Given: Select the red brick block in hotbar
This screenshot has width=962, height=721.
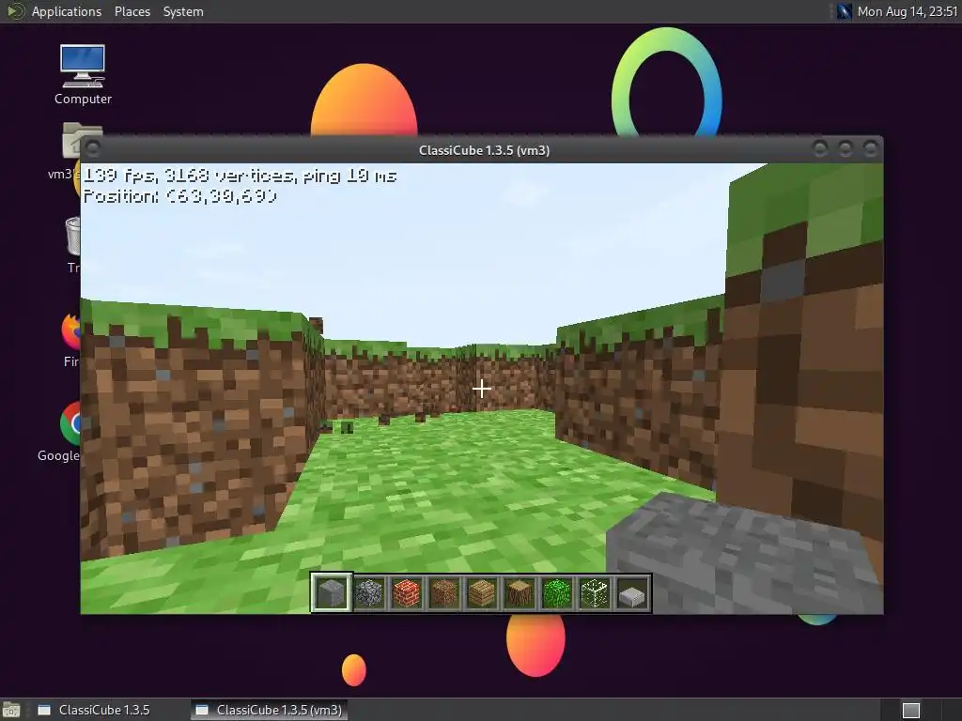Looking at the screenshot, I should click(406, 593).
